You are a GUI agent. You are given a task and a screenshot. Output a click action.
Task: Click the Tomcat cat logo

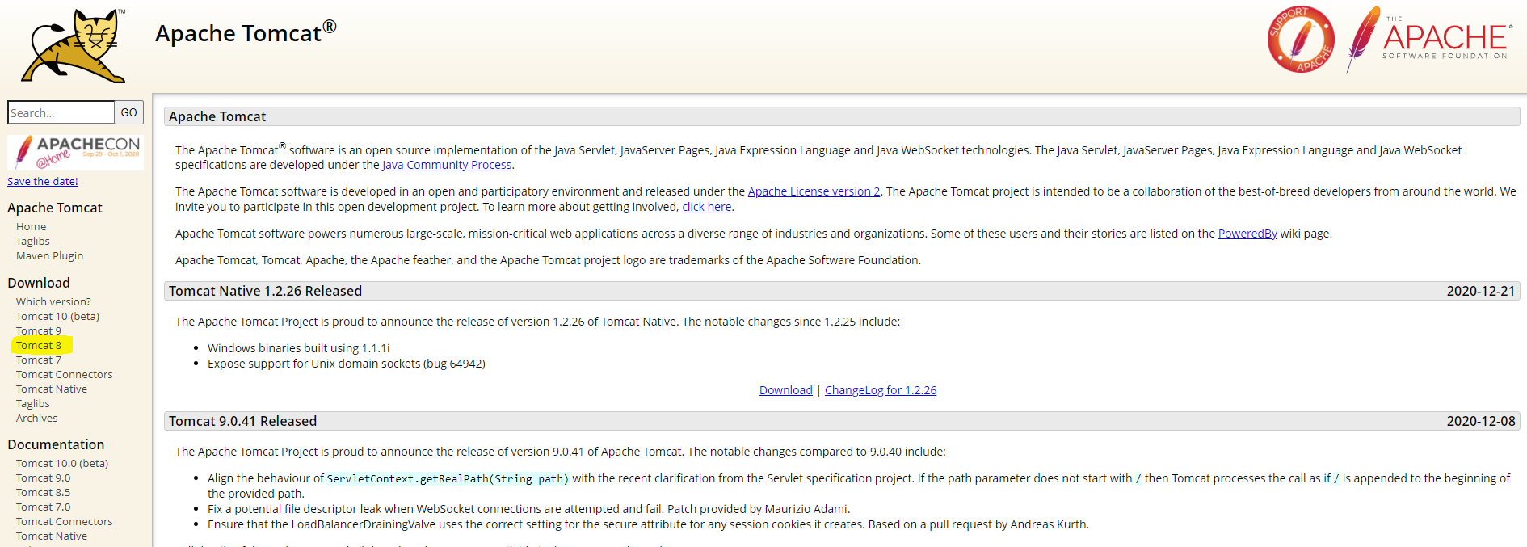point(74,46)
